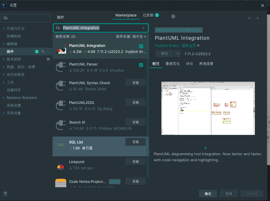Open the Vojtěch Krása vendor link
The image size is (270, 201).
pyautogui.click(x=167, y=46)
